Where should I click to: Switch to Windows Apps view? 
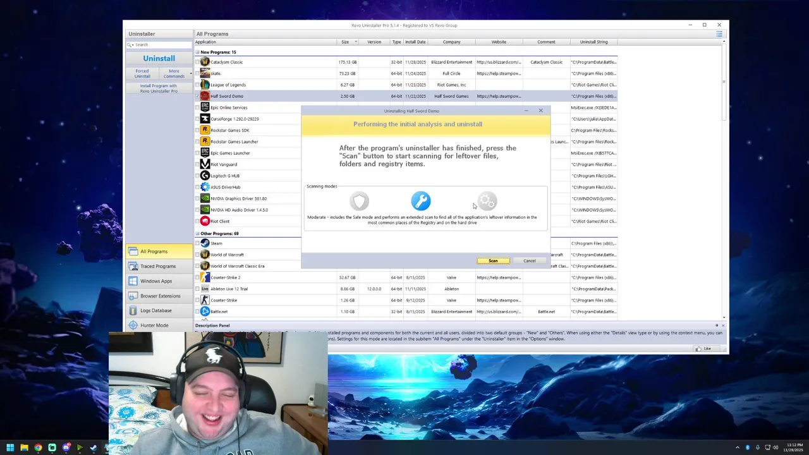[x=159, y=281]
